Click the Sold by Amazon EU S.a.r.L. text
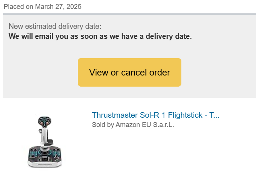 pyautogui.click(x=133, y=125)
